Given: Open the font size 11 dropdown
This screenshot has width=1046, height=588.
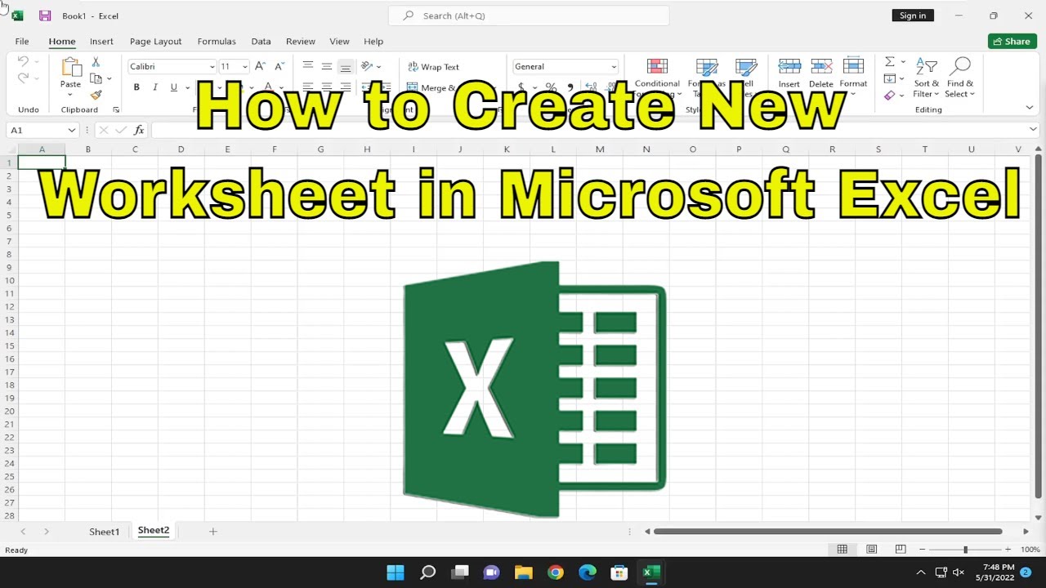Looking at the screenshot, I should tap(244, 67).
